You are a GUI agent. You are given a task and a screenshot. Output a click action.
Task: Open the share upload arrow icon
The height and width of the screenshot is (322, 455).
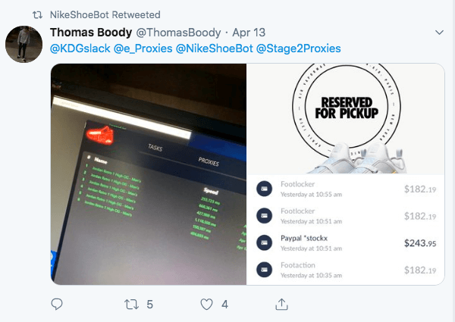pos(281,305)
